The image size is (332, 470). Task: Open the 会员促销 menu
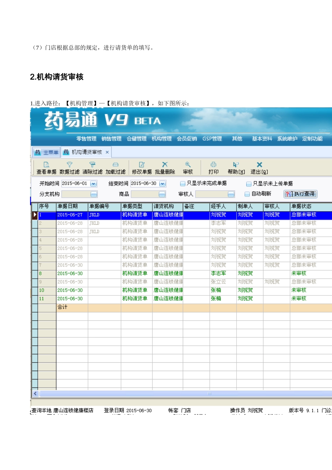pos(187,139)
